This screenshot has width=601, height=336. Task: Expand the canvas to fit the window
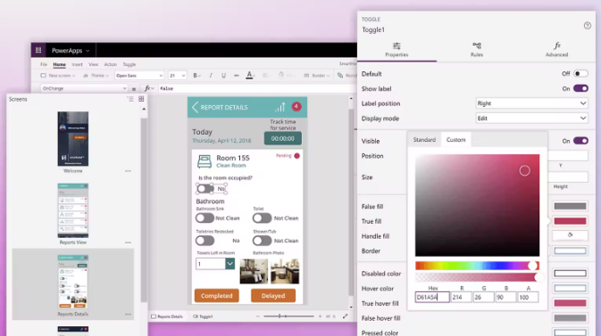coord(345,316)
